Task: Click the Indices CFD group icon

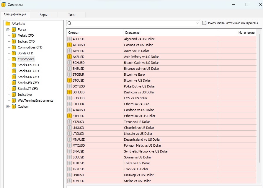Action: point(14,41)
